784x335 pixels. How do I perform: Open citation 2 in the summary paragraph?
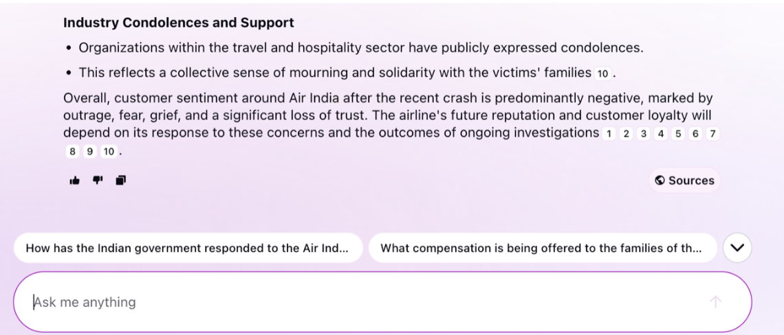click(x=626, y=134)
